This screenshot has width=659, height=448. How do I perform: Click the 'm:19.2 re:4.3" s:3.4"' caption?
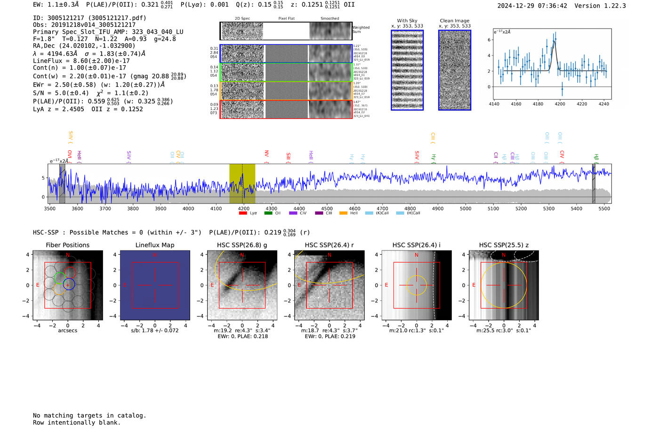click(242, 330)
